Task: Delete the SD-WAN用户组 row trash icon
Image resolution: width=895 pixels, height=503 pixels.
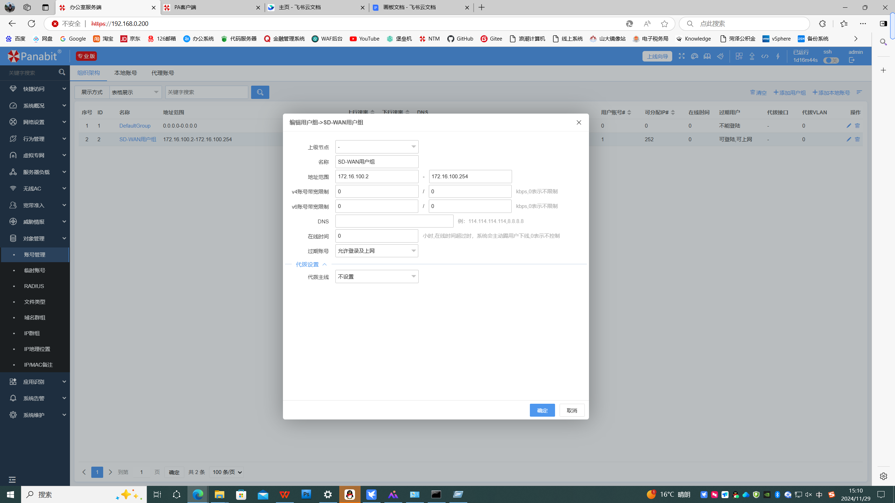Action: click(857, 139)
